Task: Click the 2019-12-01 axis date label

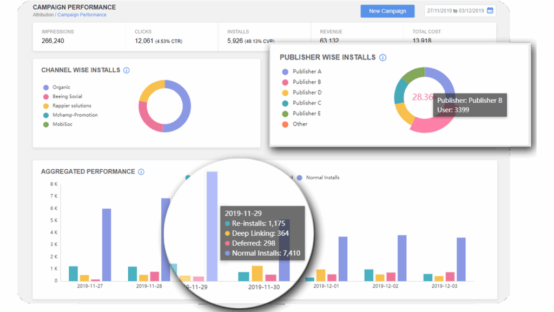Action: [x=326, y=286]
